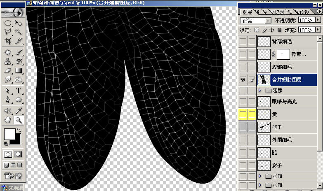Select the Ellipse shape tool
Screen dimensions: 323x191
pyautogui.click(x=18, y=100)
